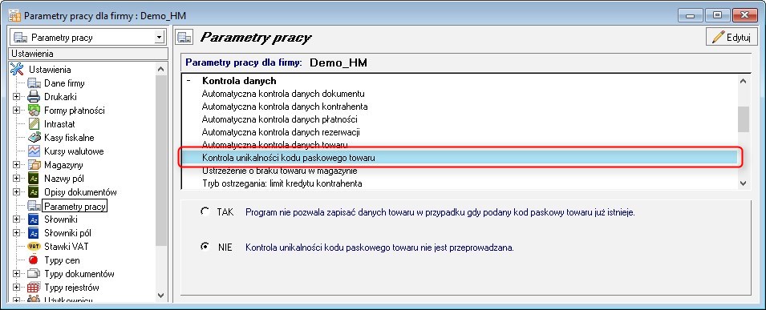Close the Parametry pracy window

[745, 15]
